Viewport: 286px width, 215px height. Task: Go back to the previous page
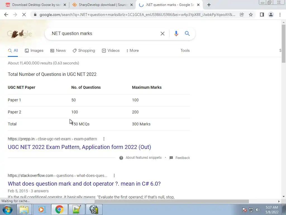click(6, 15)
